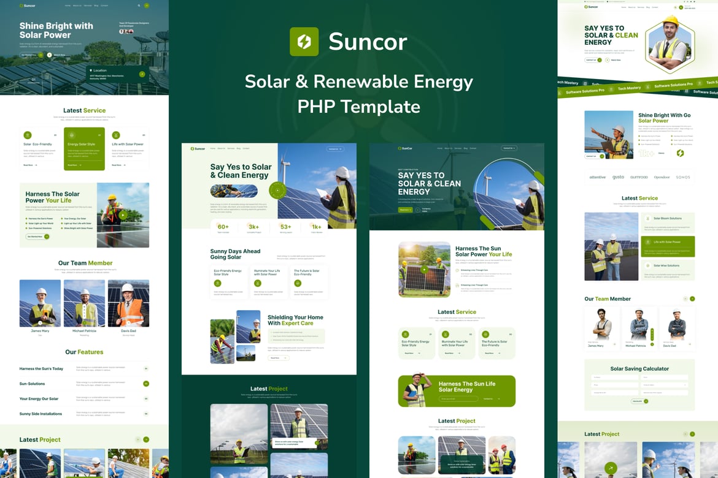The height and width of the screenshot is (478, 718).
Task: Select Life with Solar Power service tab
Action: click(668, 246)
